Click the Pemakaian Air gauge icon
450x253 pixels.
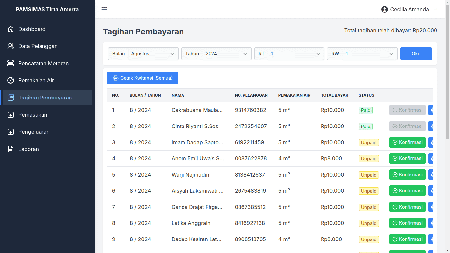(11, 80)
